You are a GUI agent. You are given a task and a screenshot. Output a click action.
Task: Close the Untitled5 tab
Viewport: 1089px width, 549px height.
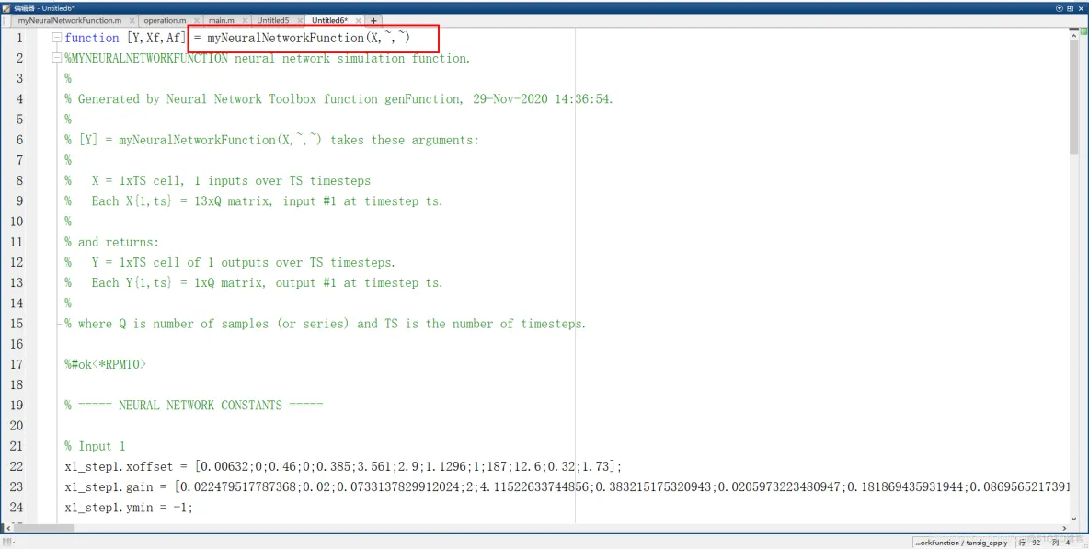pos(299,21)
